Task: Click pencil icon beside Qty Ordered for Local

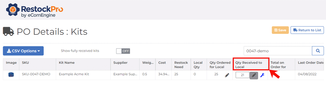Action: (x=227, y=75)
